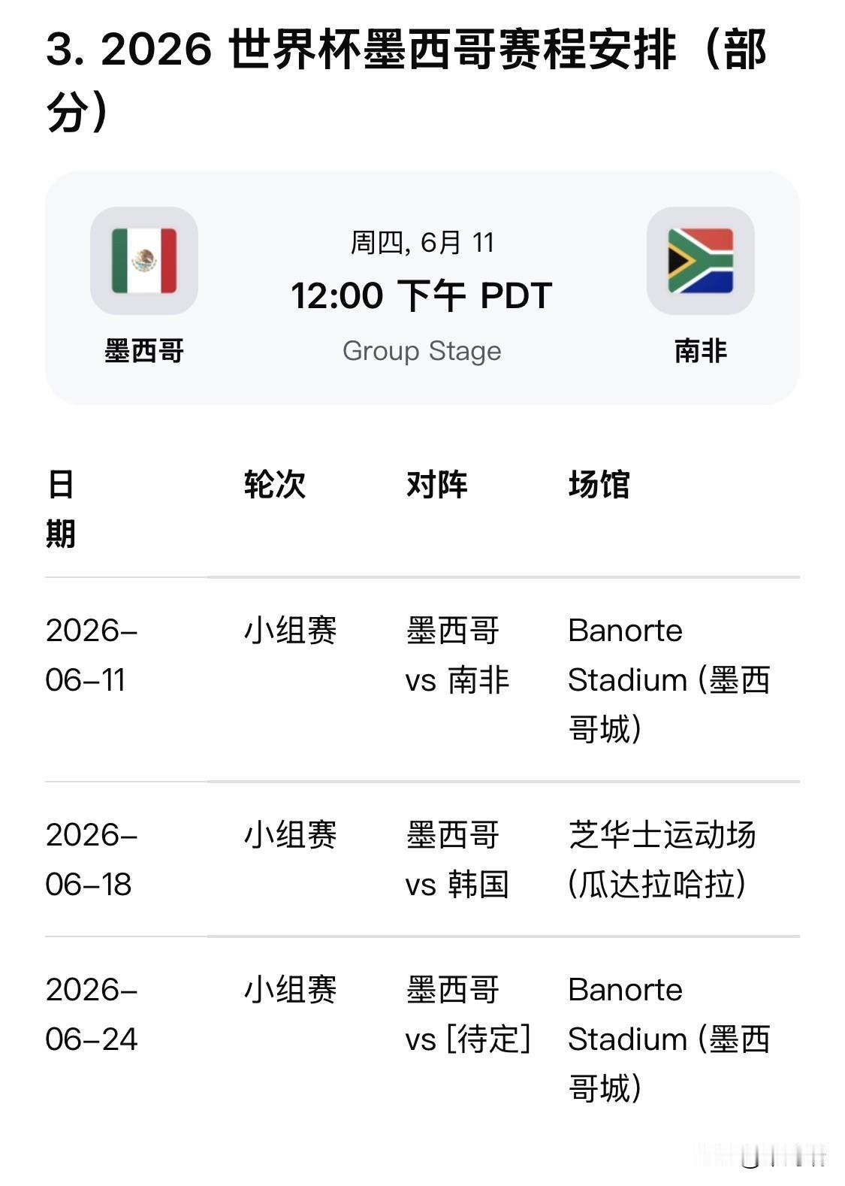
Task: Click the 对阵 column header
Action: point(437,485)
